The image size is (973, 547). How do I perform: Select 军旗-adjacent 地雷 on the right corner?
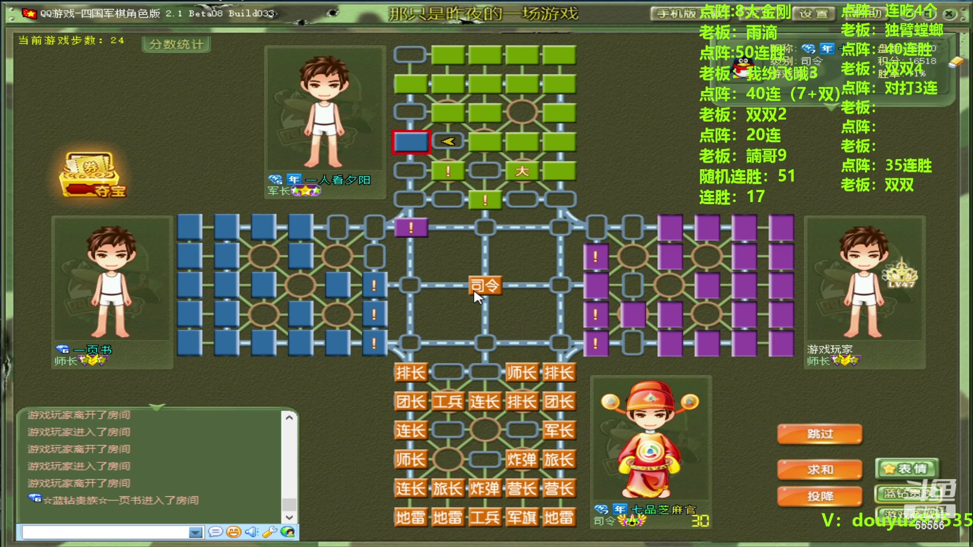pos(559,518)
